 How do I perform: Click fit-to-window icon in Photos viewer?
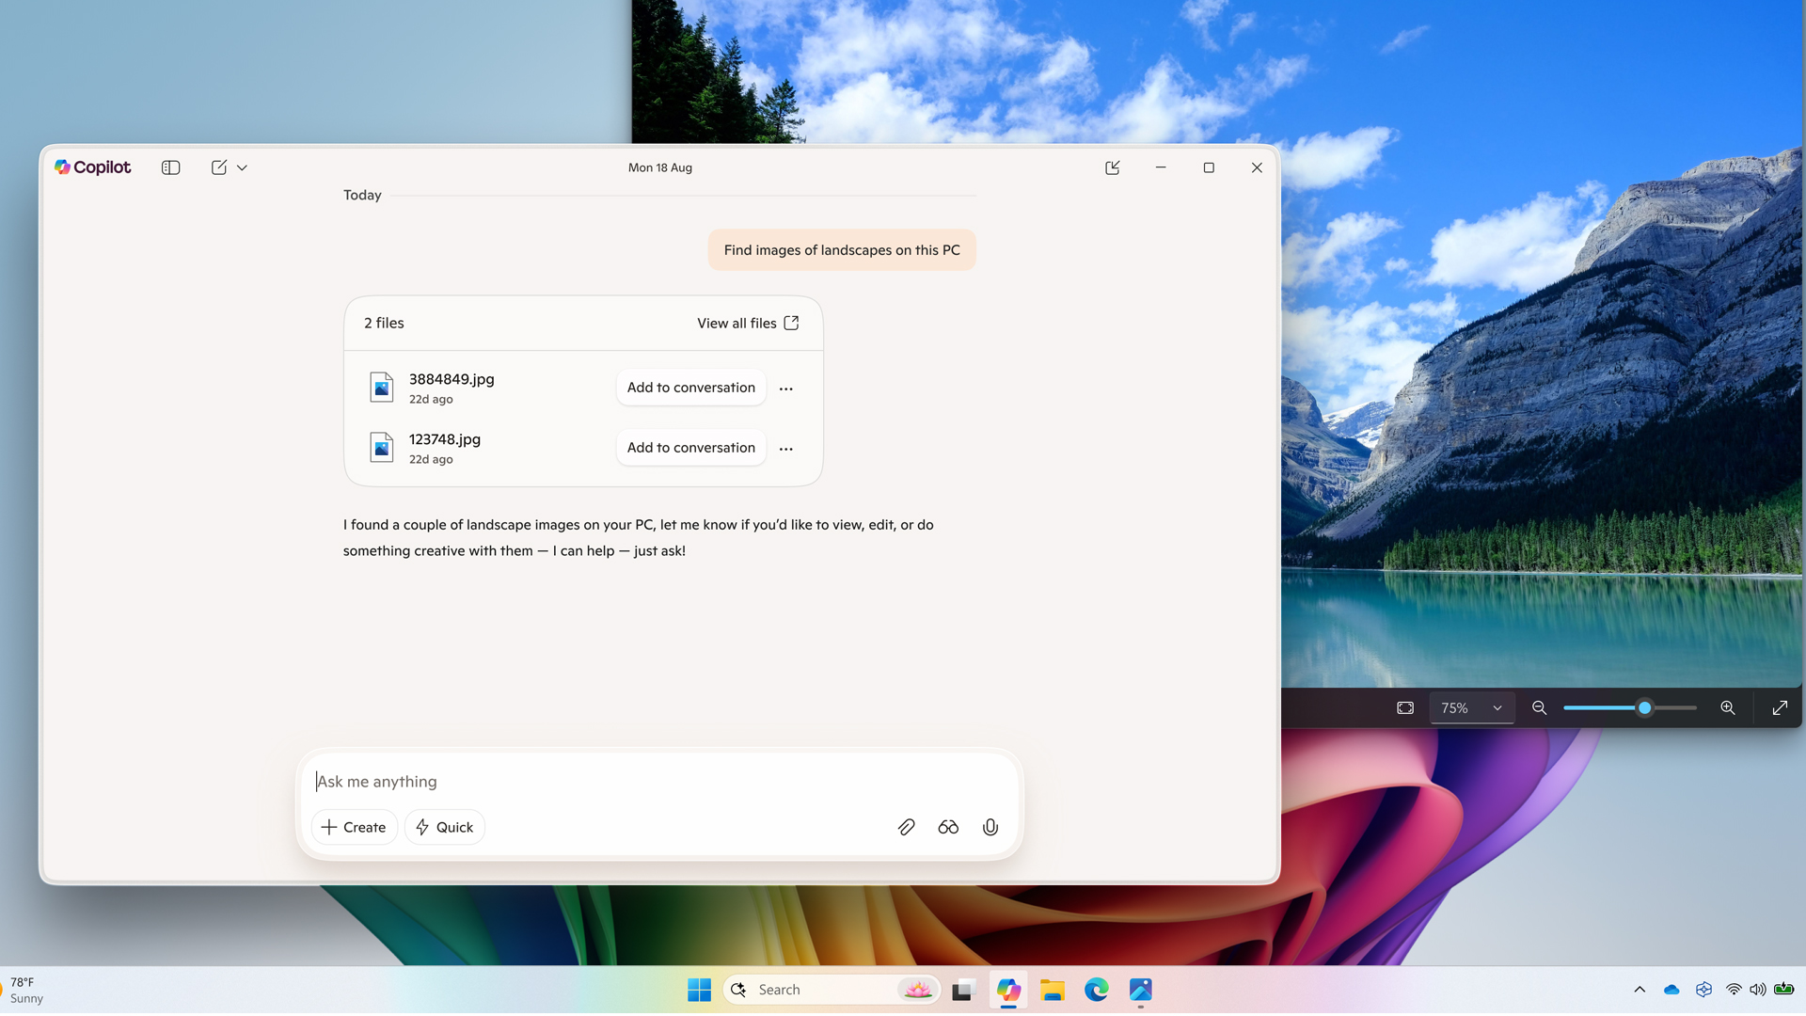click(x=1405, y=707)
